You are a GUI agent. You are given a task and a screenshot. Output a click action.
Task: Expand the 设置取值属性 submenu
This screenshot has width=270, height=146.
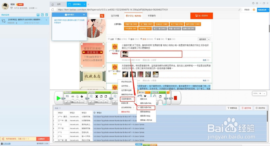(127, 99)
